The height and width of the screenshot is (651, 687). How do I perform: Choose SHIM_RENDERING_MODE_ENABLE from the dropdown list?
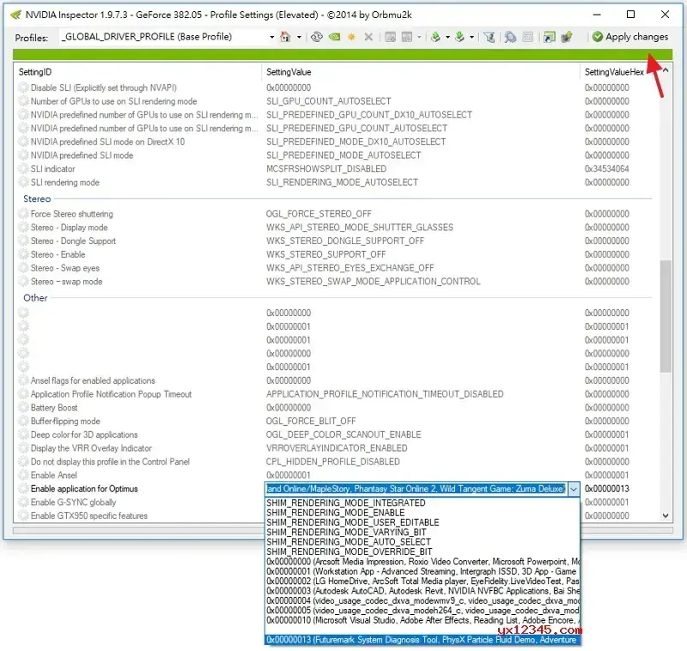(423, 513)
